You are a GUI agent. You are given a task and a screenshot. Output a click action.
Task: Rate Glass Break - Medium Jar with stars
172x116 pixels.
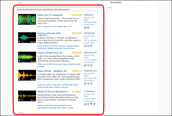pos(77,71)
